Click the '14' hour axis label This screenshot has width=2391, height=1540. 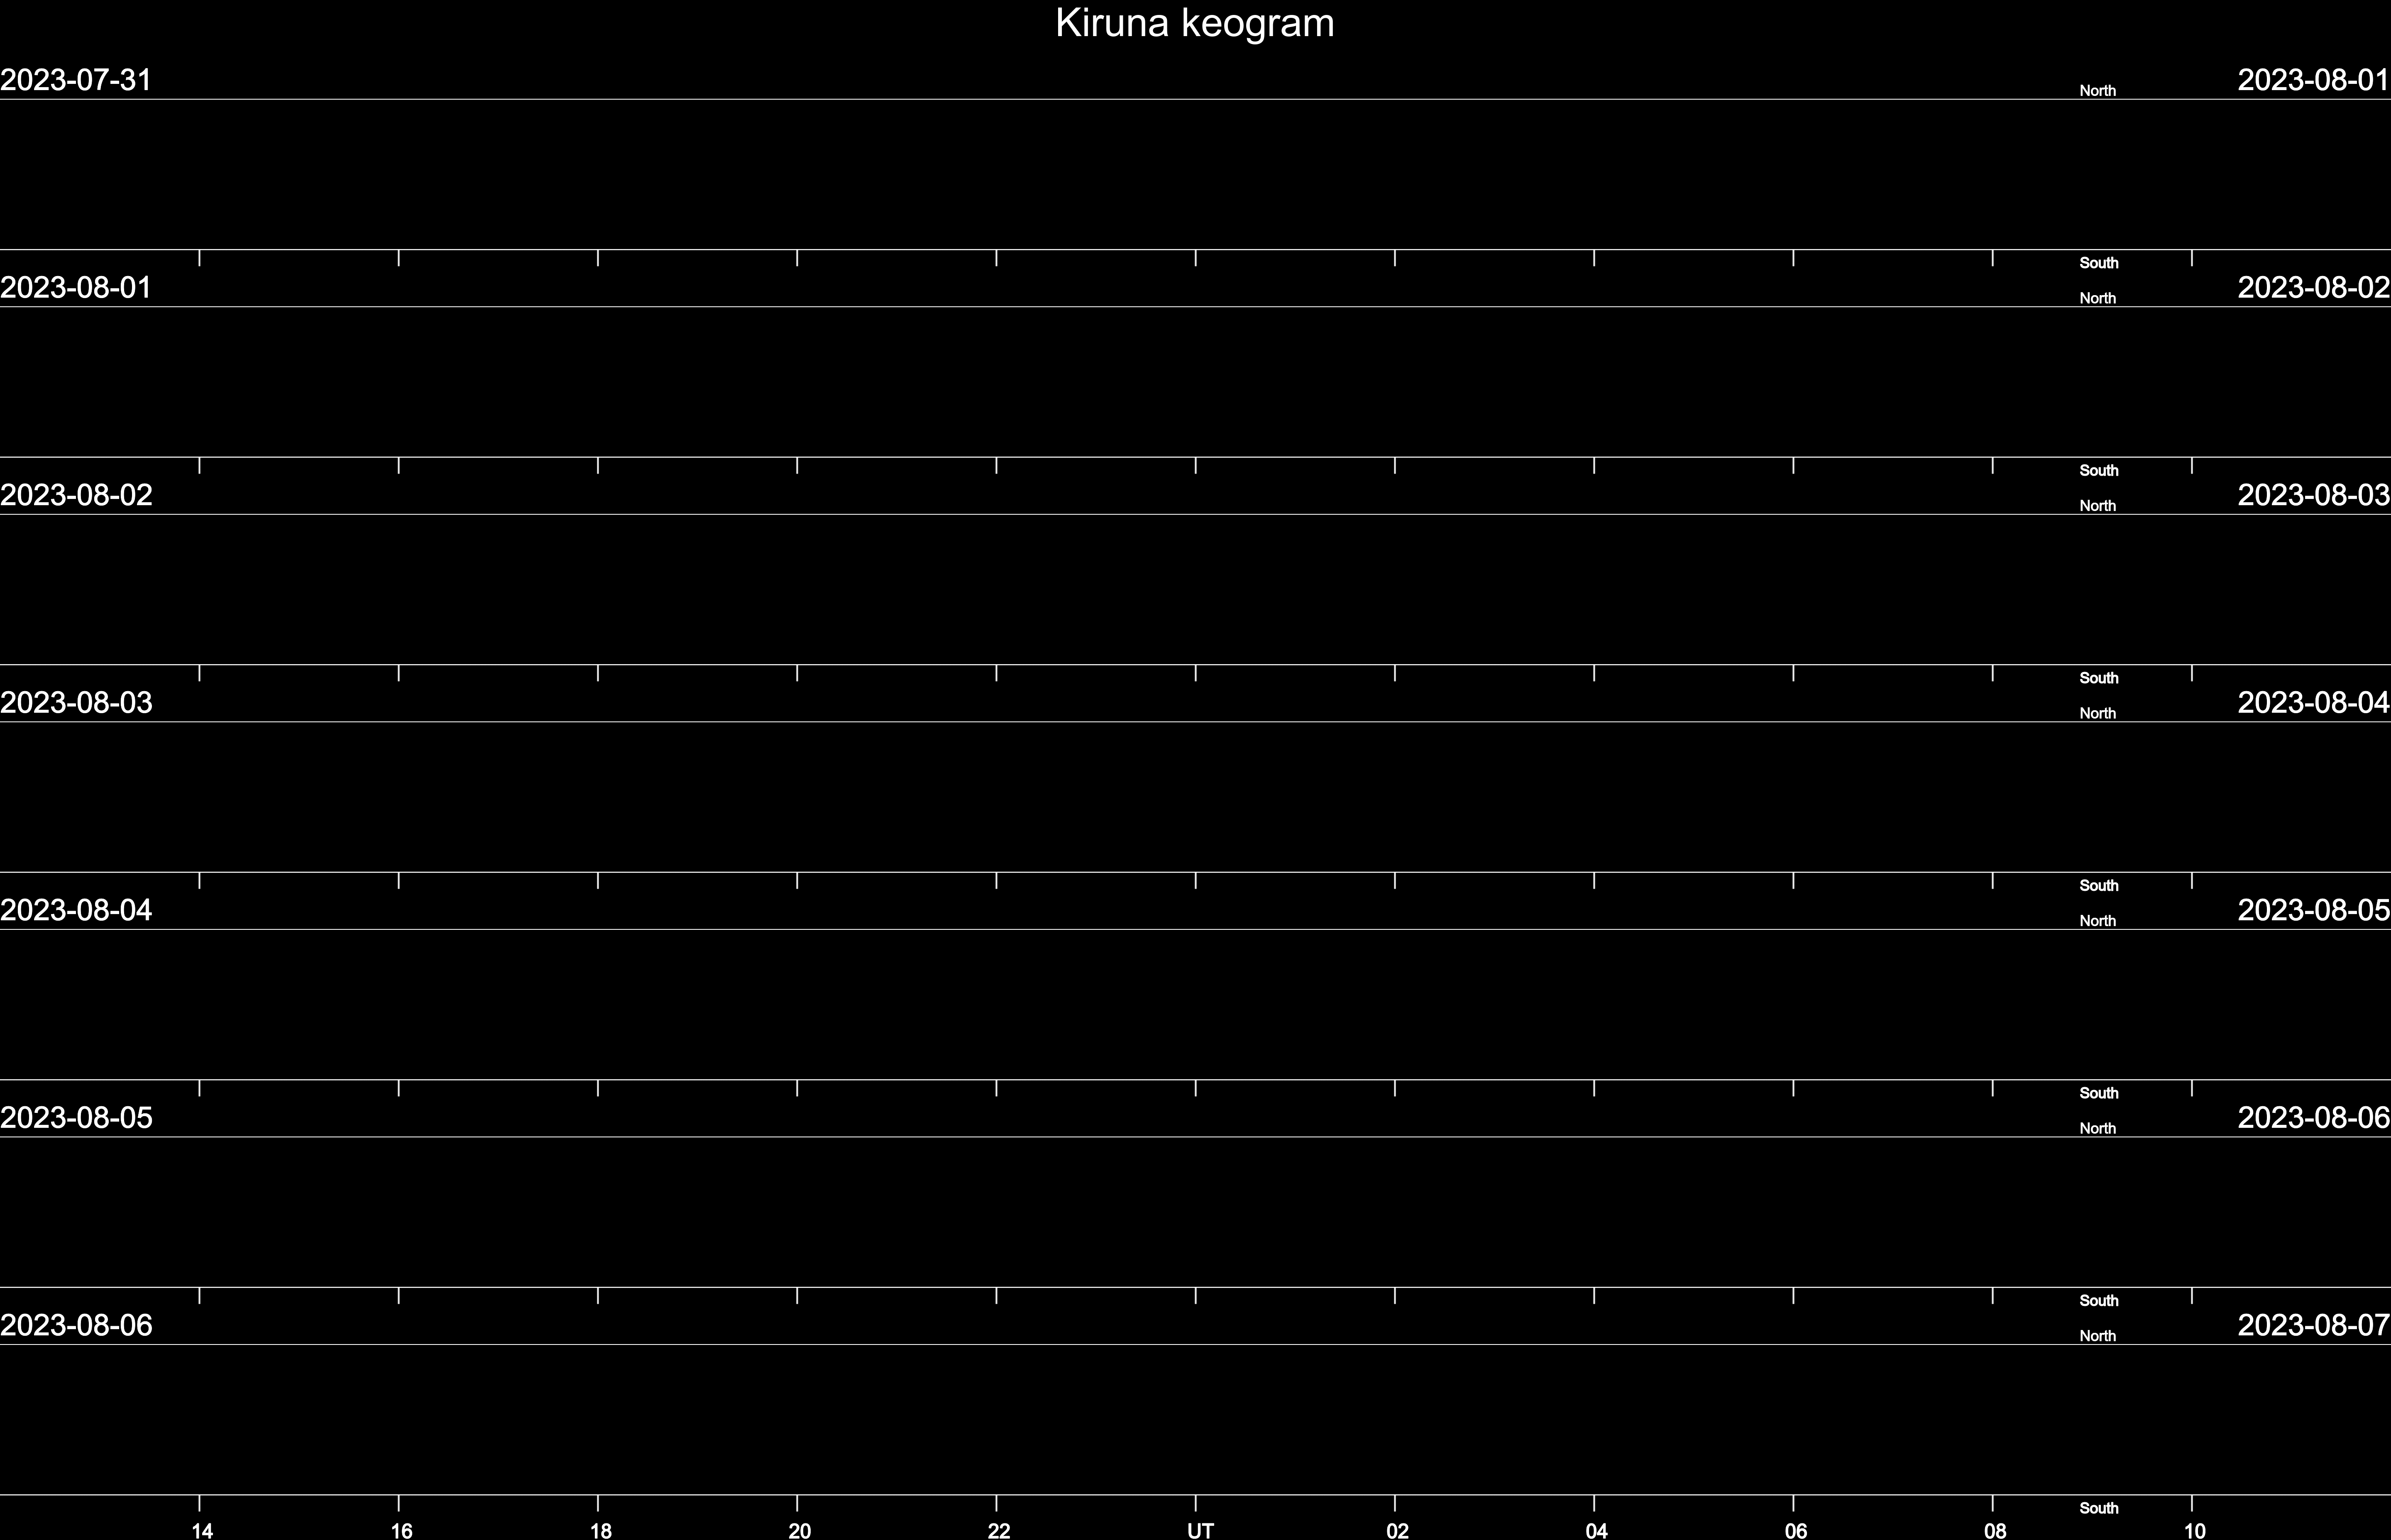[x=202, y=1530]
